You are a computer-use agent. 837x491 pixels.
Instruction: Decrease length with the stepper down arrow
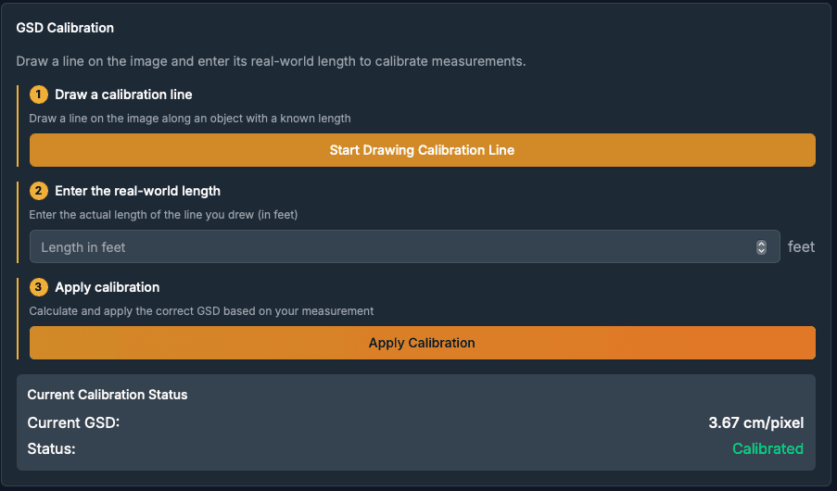(761, 250)
